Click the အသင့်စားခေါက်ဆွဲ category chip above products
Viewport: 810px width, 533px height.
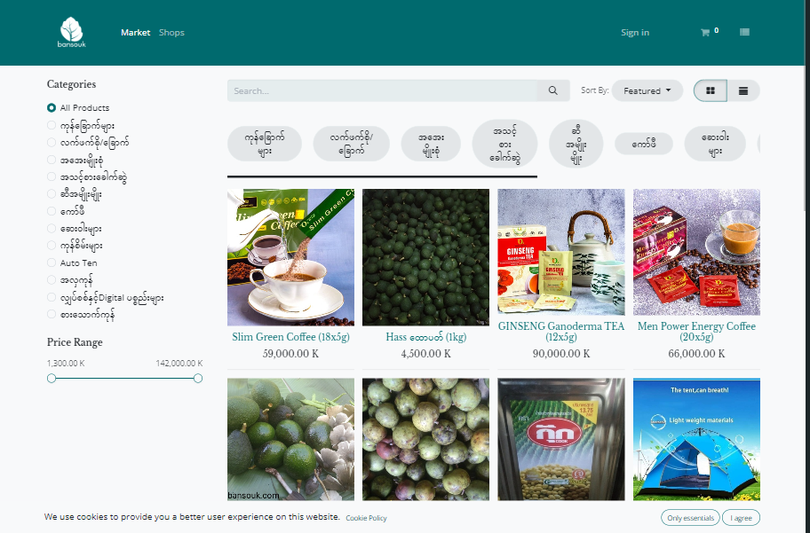[x=504, y=144]
